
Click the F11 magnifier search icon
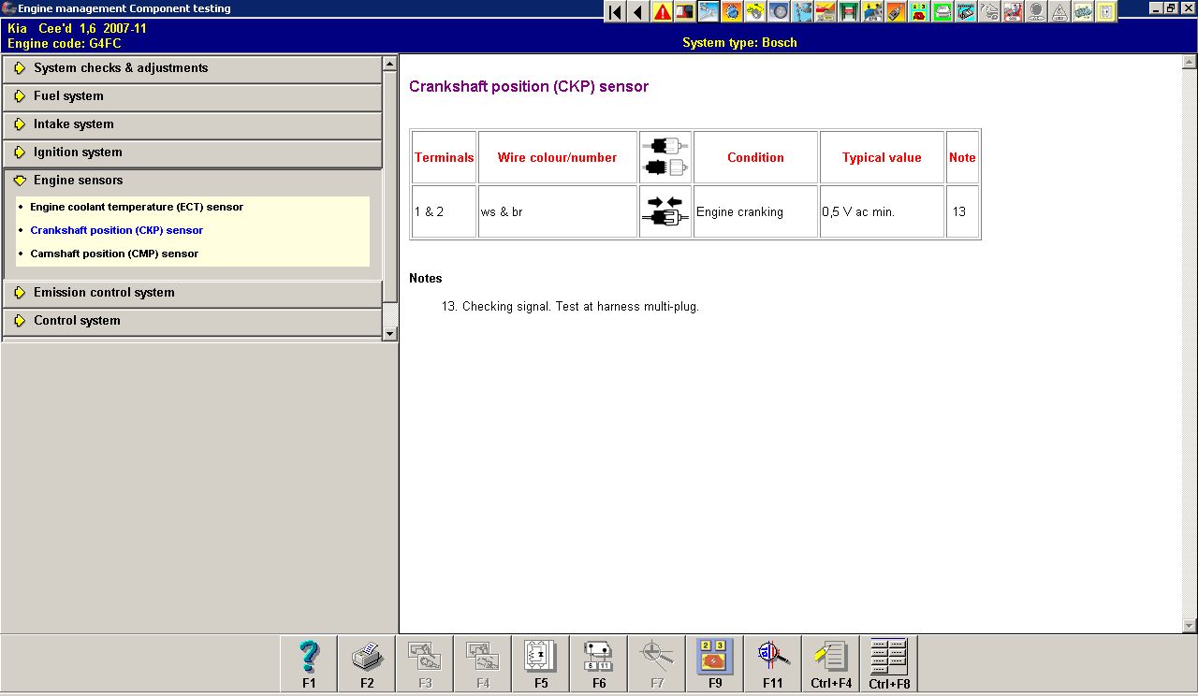(x=773, y=663)
